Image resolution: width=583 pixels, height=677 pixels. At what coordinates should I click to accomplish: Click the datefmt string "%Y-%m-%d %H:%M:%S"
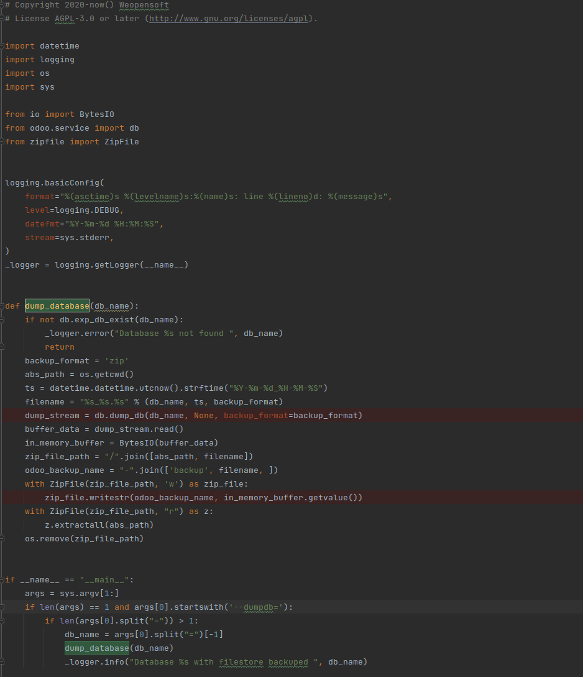112,223
